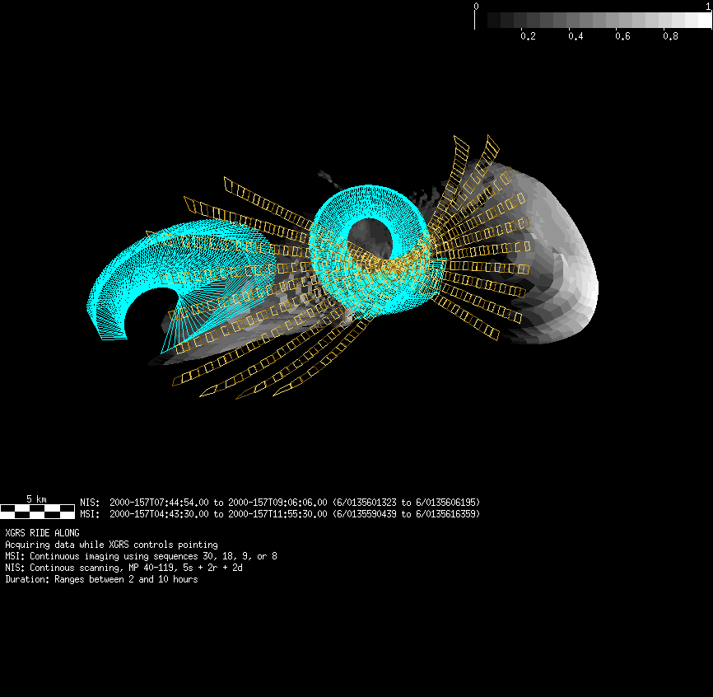This screenshot has height=697, width=713.
Task: Click the NIS time range line
Action: tap(280, 502)
